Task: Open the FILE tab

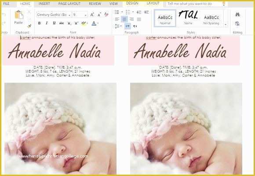Action: pyautogui.click(x=6, y=4)
